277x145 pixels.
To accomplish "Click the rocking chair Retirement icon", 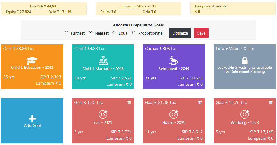I will pos(174,61).
